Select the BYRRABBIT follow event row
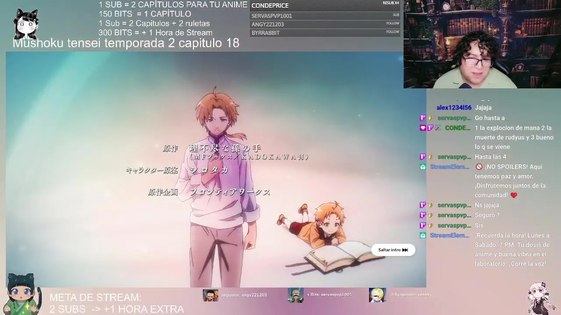 tap(325, 33)
